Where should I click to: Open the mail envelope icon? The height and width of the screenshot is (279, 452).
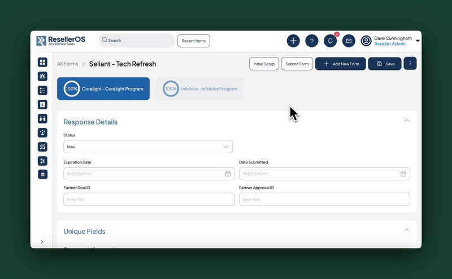pos(349,41)
